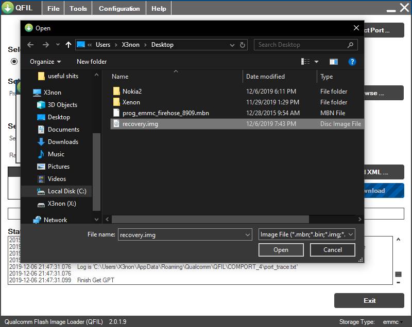Click the Xenon folder icon

(116, 102)
